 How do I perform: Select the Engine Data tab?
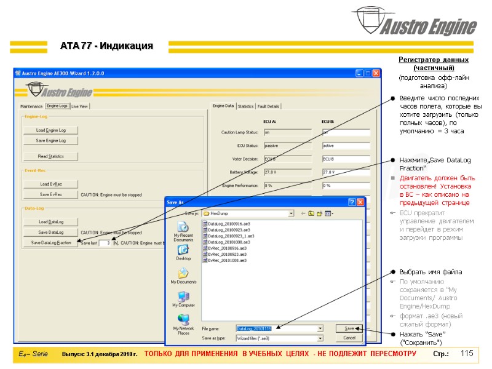click(x=223, y=106)
